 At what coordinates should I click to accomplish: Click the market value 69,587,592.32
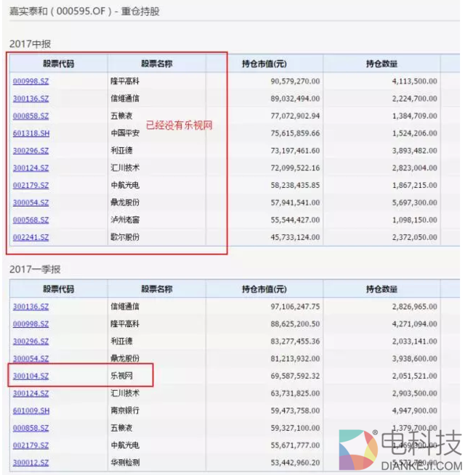pos(295,376)
